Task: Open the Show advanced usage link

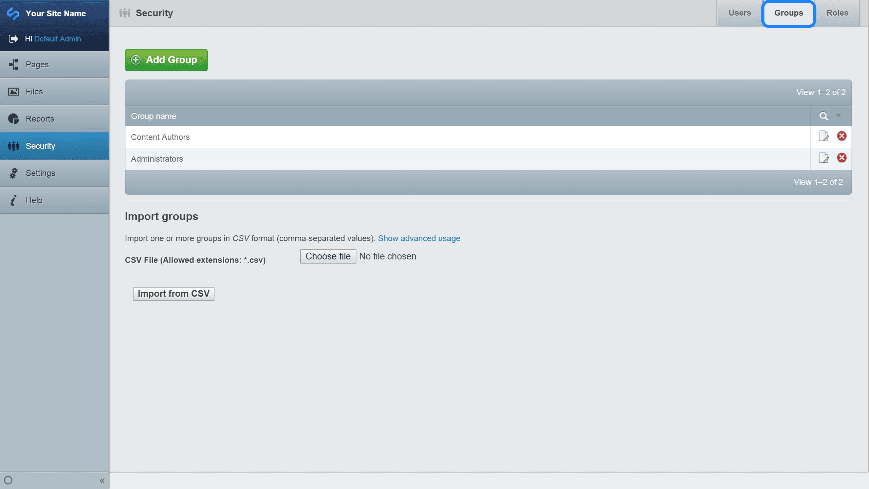Action: pos(419,238)
